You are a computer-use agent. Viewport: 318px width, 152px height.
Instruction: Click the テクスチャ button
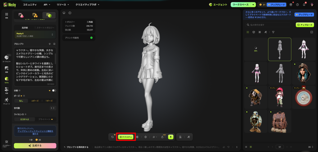pyautogui.click(x=126, y=137)
